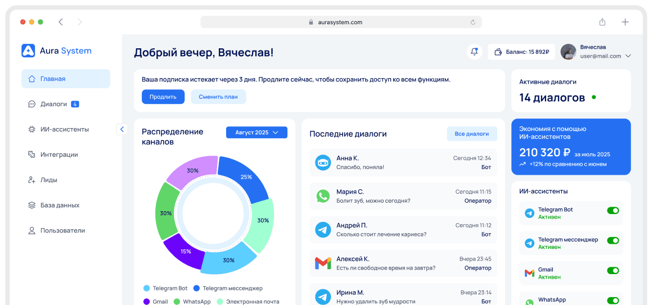Click the aurasystem.com address bar
This screenshot has height=305, width=653.
point(341,22)
